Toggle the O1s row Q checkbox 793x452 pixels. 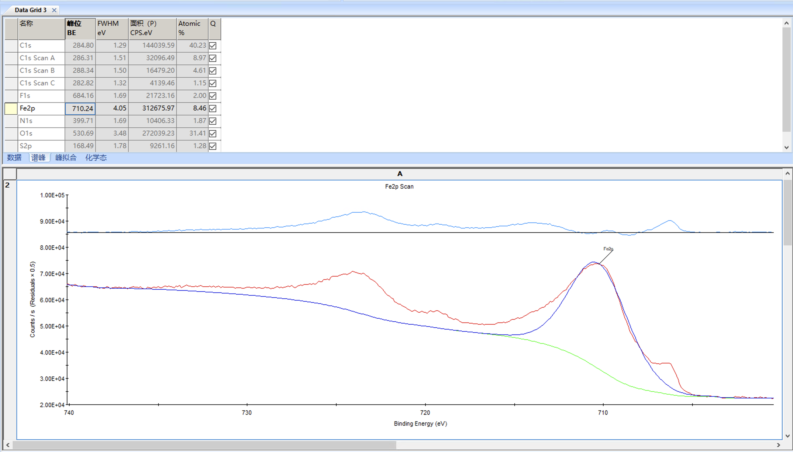click(x=213, y=133)
